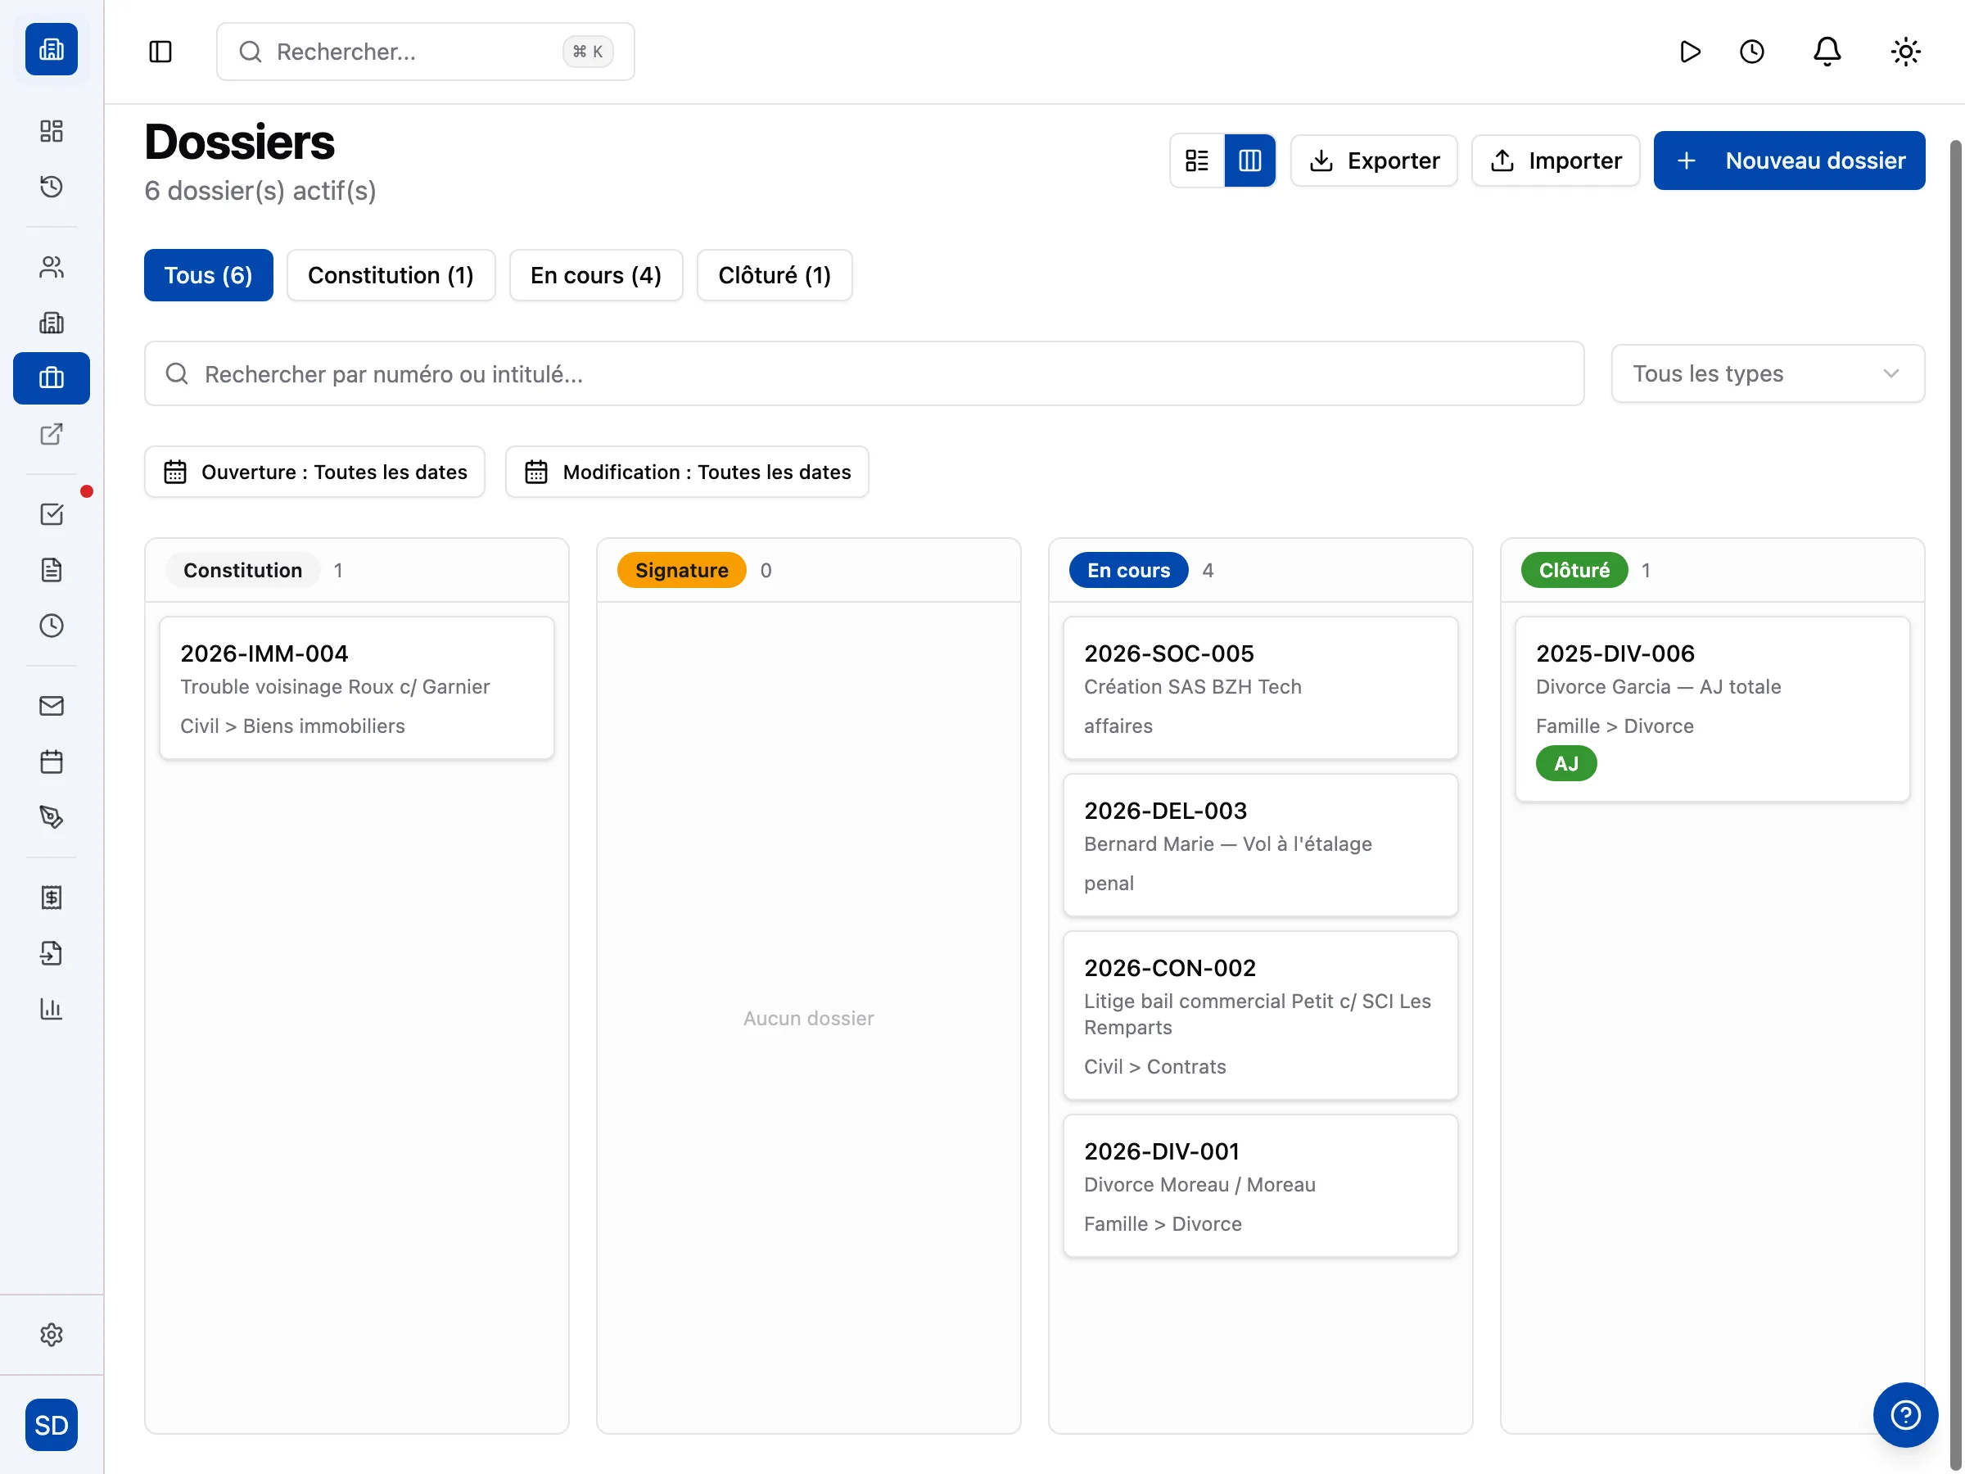Click search by numéro ou intitulé field
This screenshot has height=1474, width=1965.
(864, 374)
